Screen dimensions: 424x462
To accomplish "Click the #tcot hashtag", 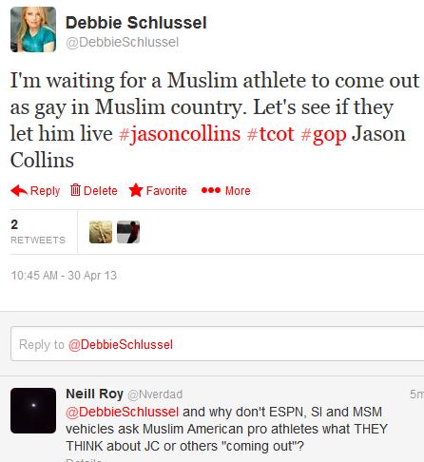I will tap(270, 134).
